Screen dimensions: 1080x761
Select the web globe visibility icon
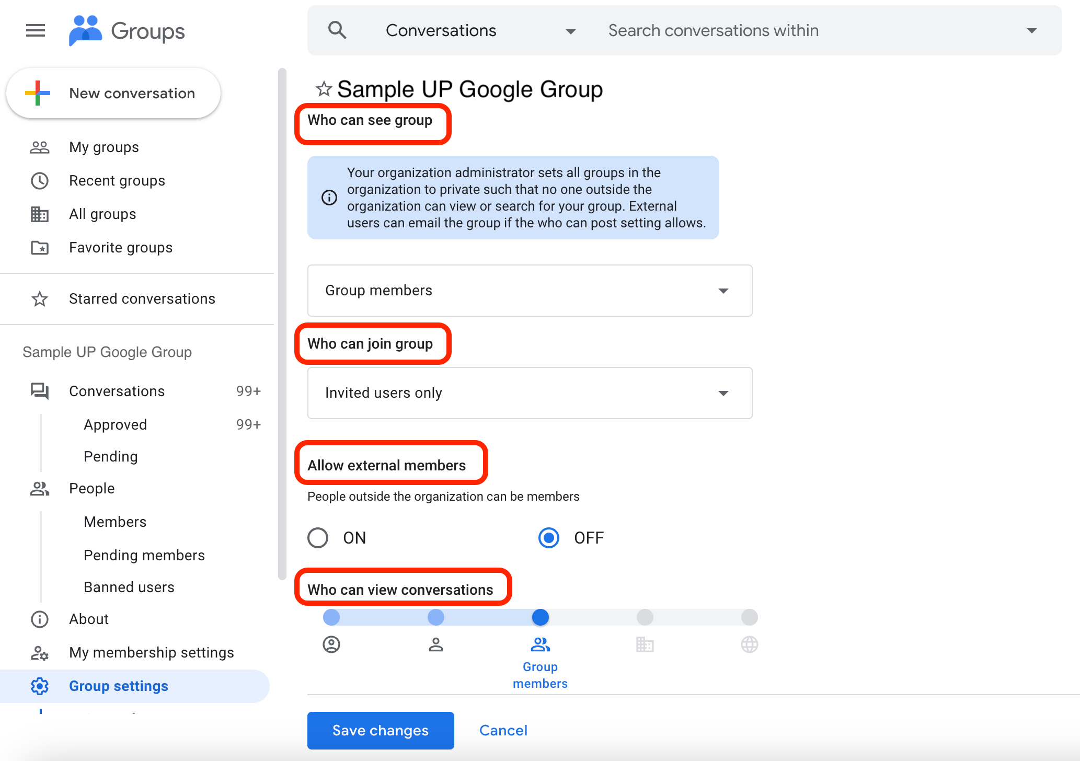tap(749, 644)
